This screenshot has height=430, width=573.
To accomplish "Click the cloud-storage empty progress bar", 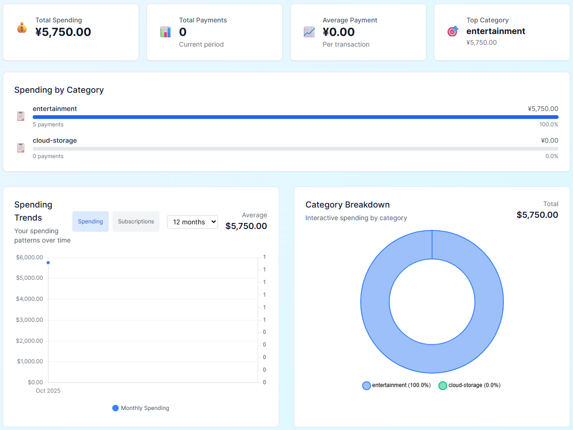I will coord(295,149).
